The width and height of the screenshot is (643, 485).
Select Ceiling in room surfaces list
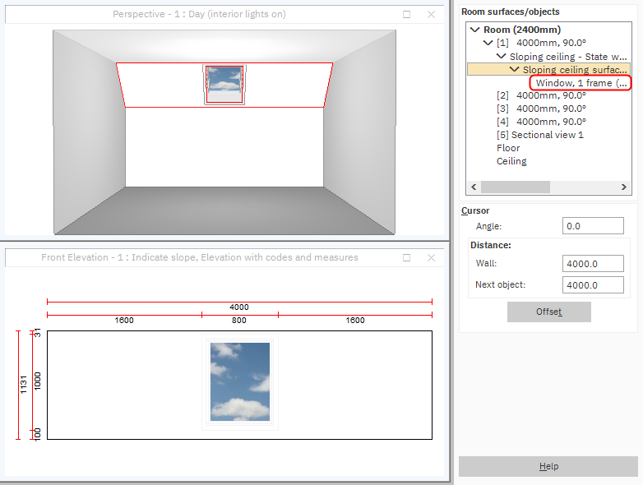tap(511, 161)
